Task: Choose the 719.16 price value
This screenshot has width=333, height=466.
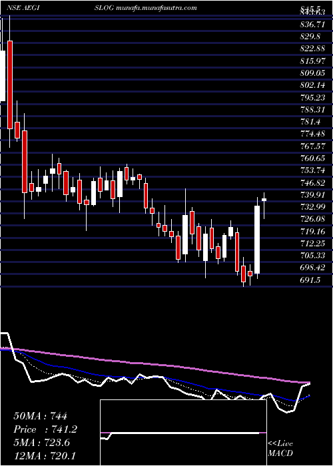Action: pos(312,231)
